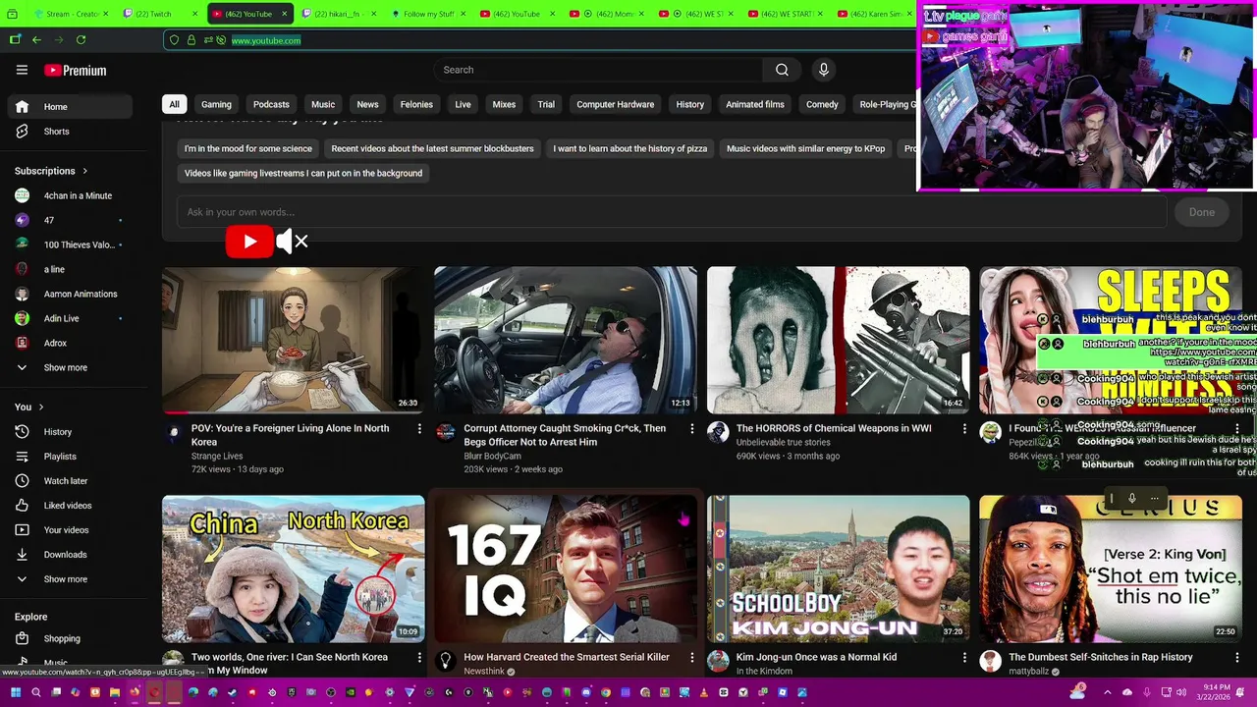Viewport: 1257px width, 707px height.
Task: Click the YouTube Premium logo
Action: 76,71
